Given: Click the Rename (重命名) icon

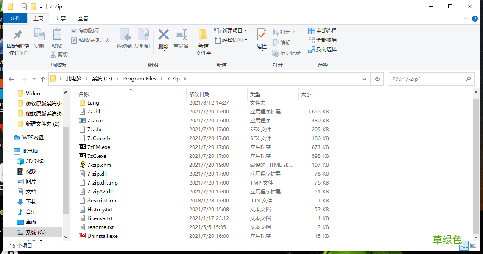Looking at the screenshot, I should coord(181,34).
